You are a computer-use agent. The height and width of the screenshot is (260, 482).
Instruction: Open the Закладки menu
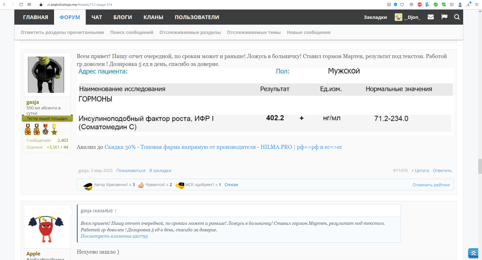point(375,17)
